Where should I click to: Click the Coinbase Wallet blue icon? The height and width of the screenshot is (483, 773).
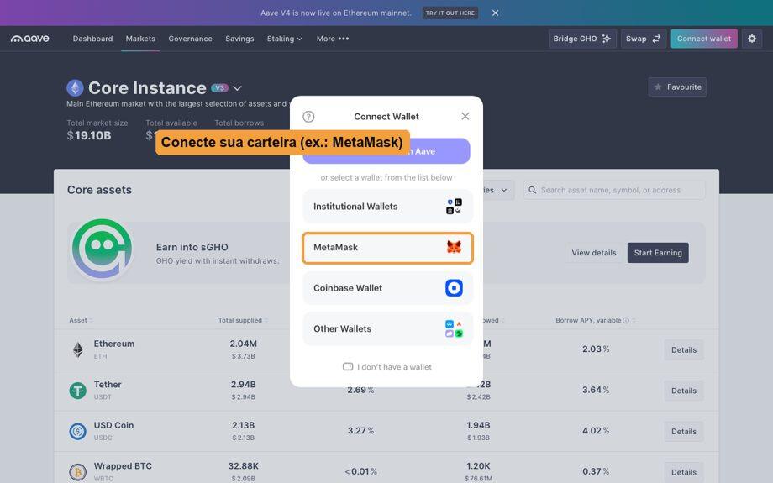pos(454,288)
